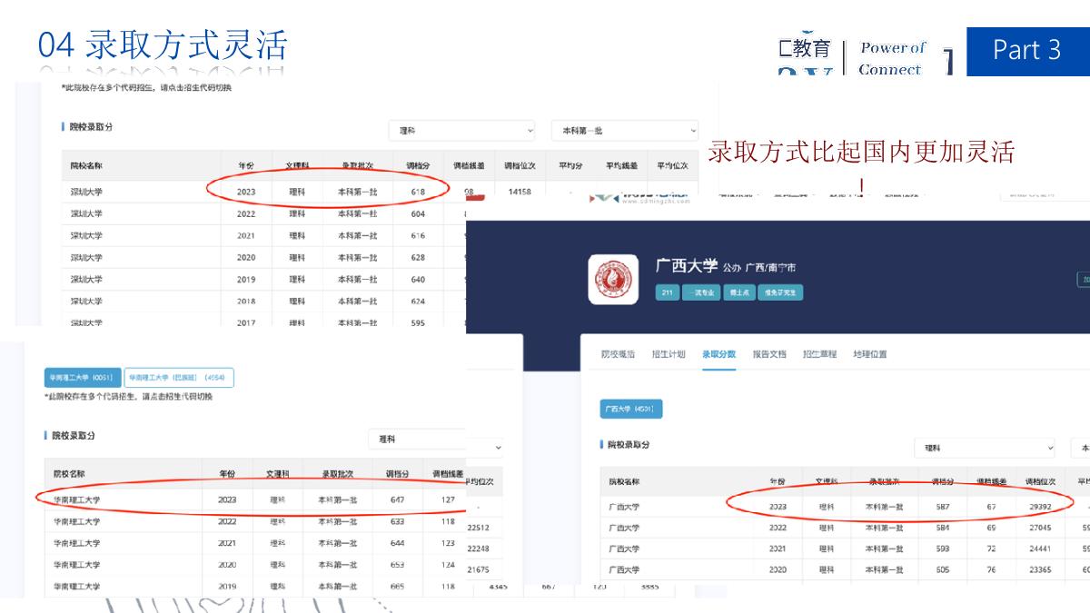
Task: Click the 127 line difference for 华南理工大学 2023
Action: [x=448, y=499]
